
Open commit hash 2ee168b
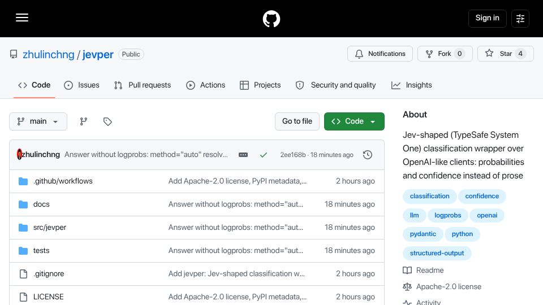[293, 155]
